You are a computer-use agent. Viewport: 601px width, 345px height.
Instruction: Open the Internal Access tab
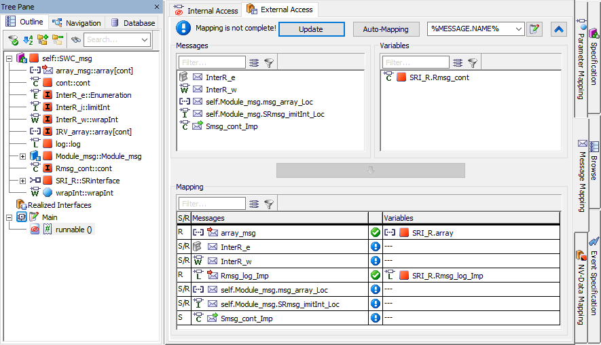pyautogui.click(x=206, y=10)
